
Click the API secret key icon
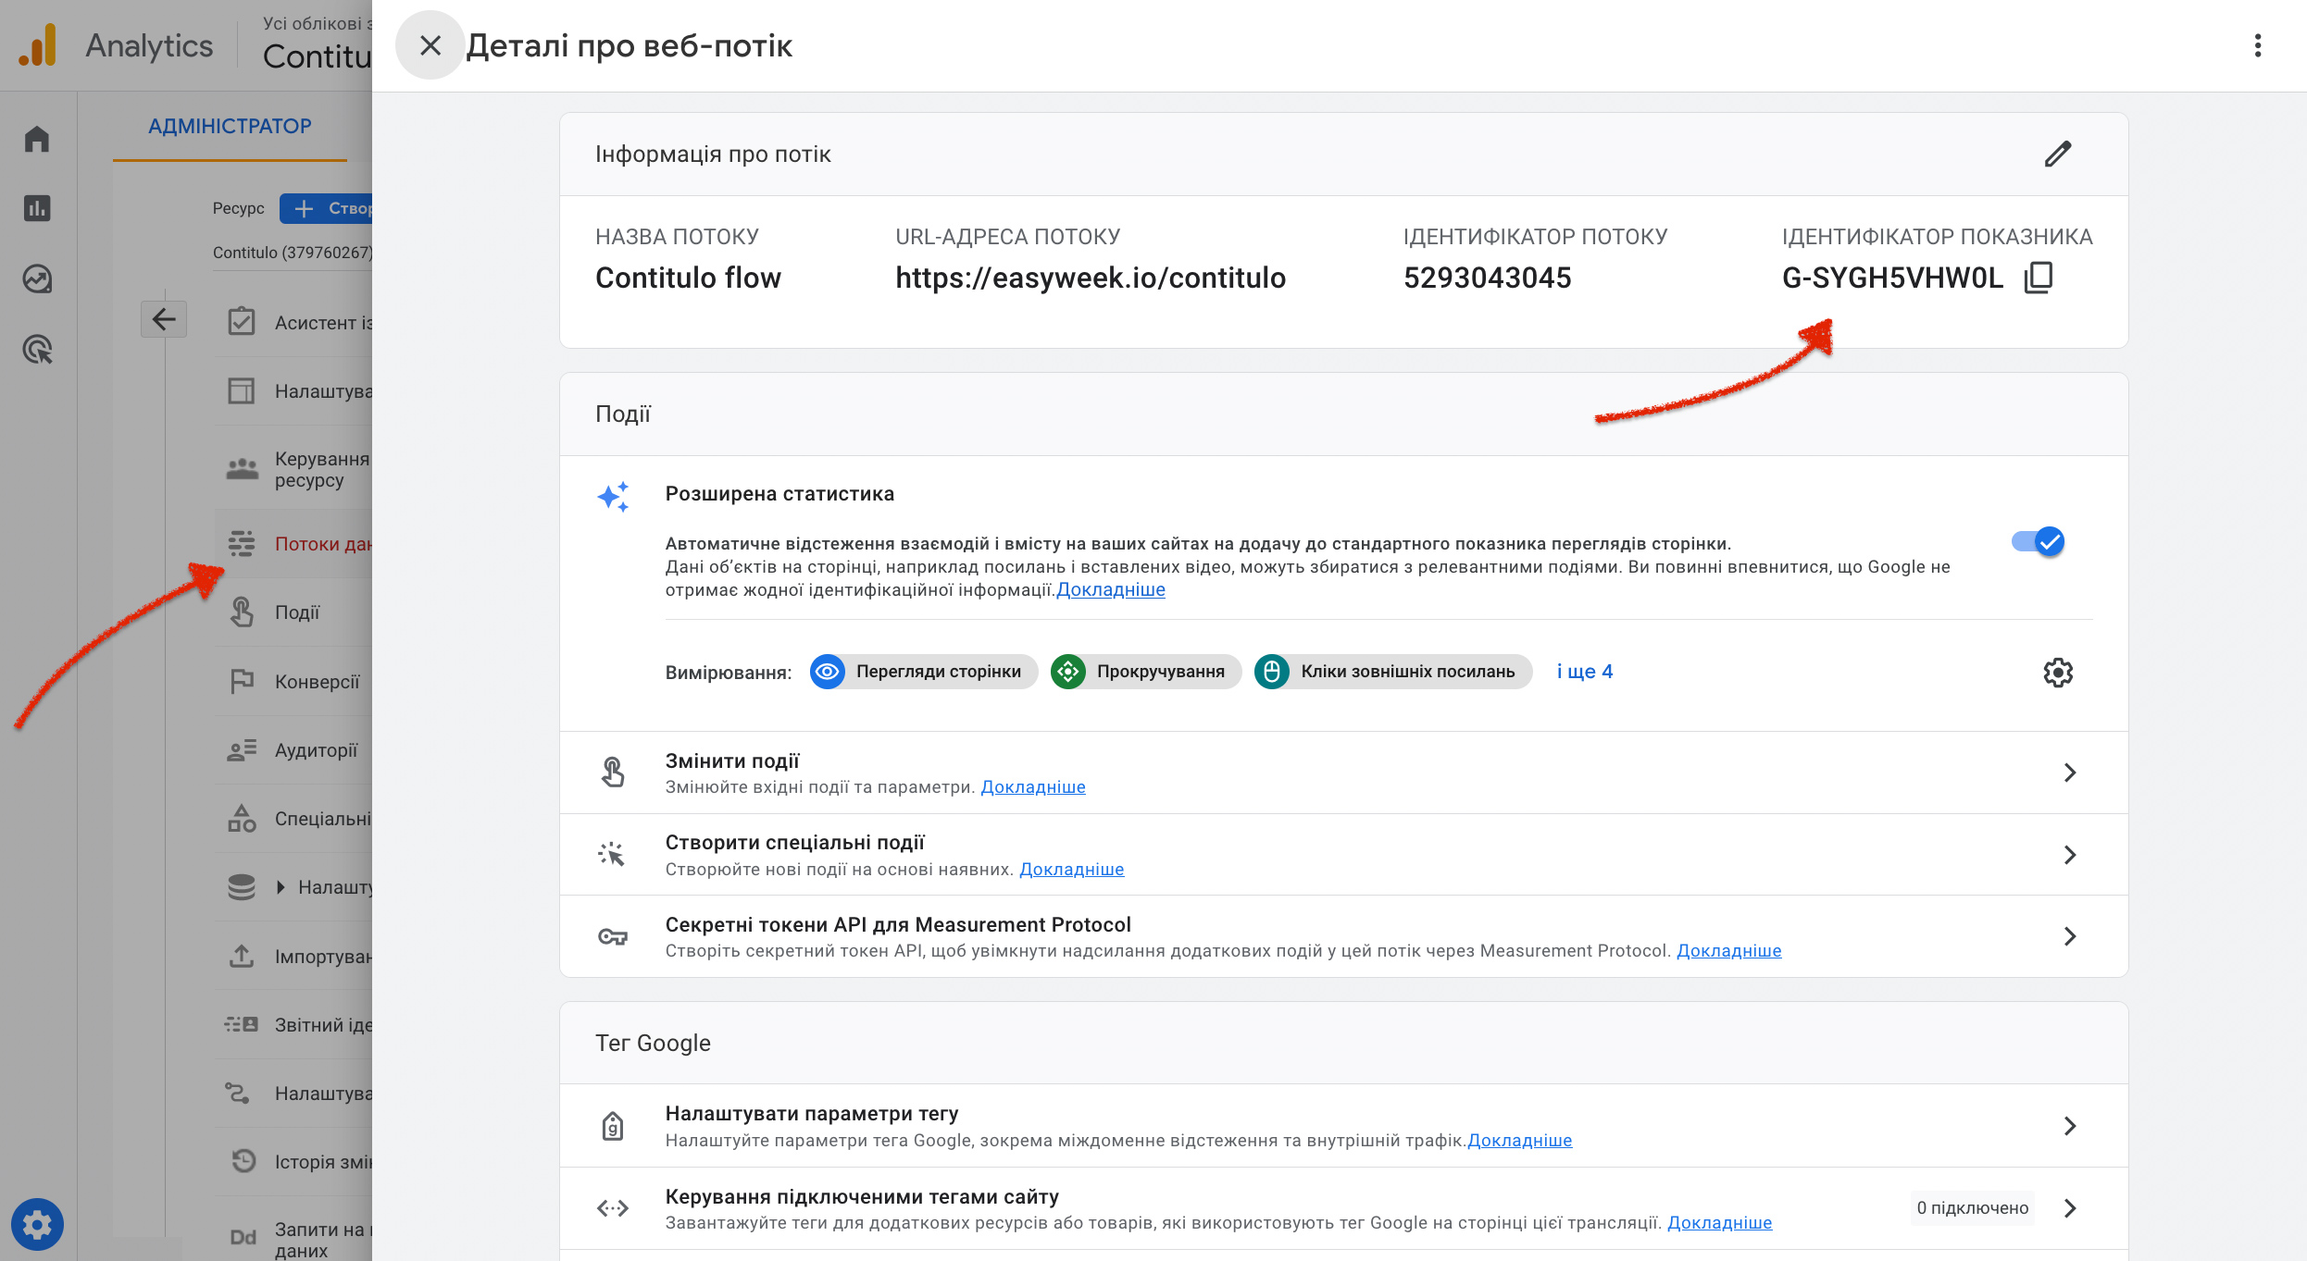coord(612,936)
